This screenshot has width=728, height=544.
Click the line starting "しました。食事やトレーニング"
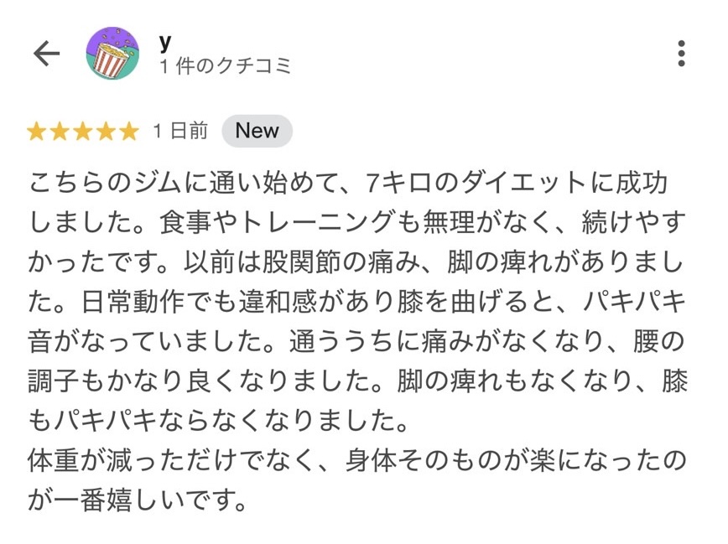[x=356, y=223]
